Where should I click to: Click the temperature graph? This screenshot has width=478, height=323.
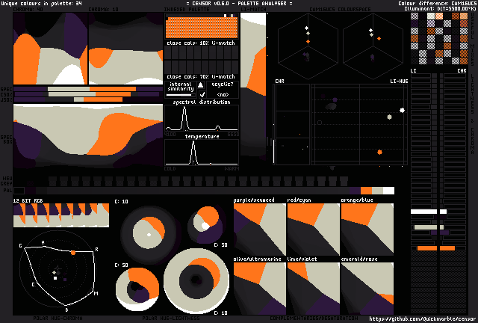(x=202, y=152)
